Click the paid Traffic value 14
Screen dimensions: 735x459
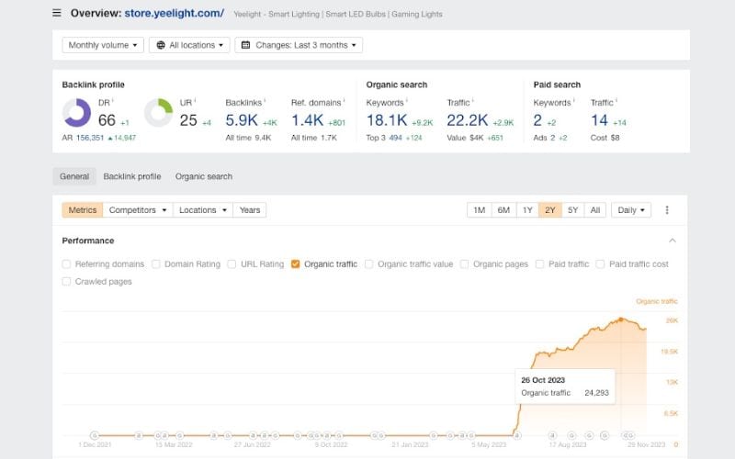[x=599, y=120]
